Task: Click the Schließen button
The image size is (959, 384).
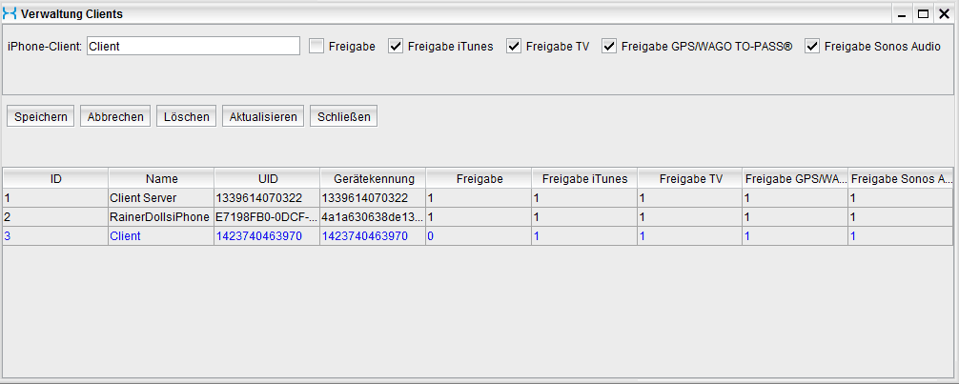Action: point(343,116)
